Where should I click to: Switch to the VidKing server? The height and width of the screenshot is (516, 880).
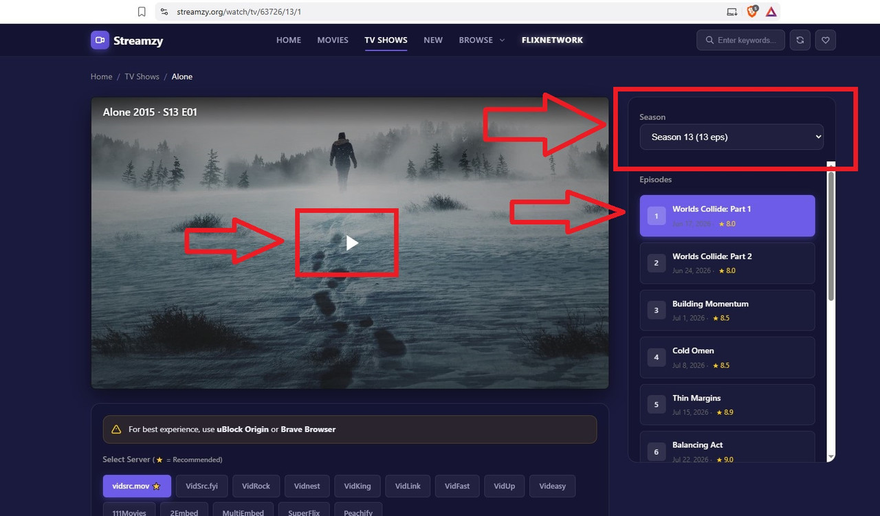pos(357,486)
